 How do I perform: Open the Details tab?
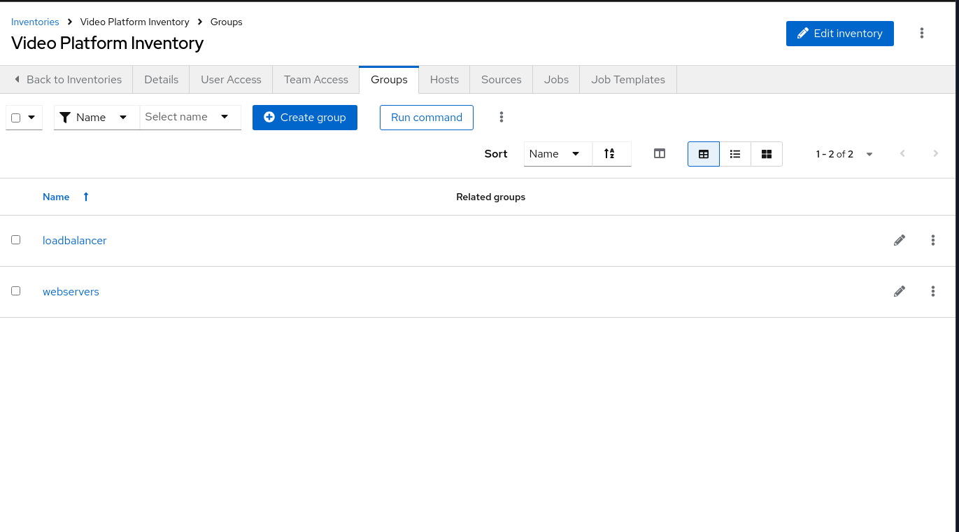(161, 79)
